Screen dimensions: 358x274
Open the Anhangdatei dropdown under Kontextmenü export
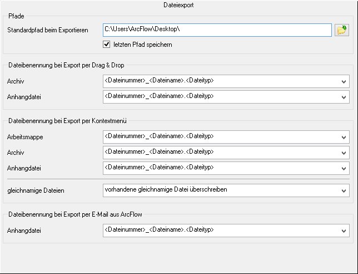click(x=226, y=168)
